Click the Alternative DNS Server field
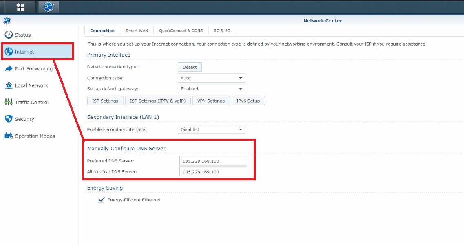464x245 pixels. pos(213,172)
